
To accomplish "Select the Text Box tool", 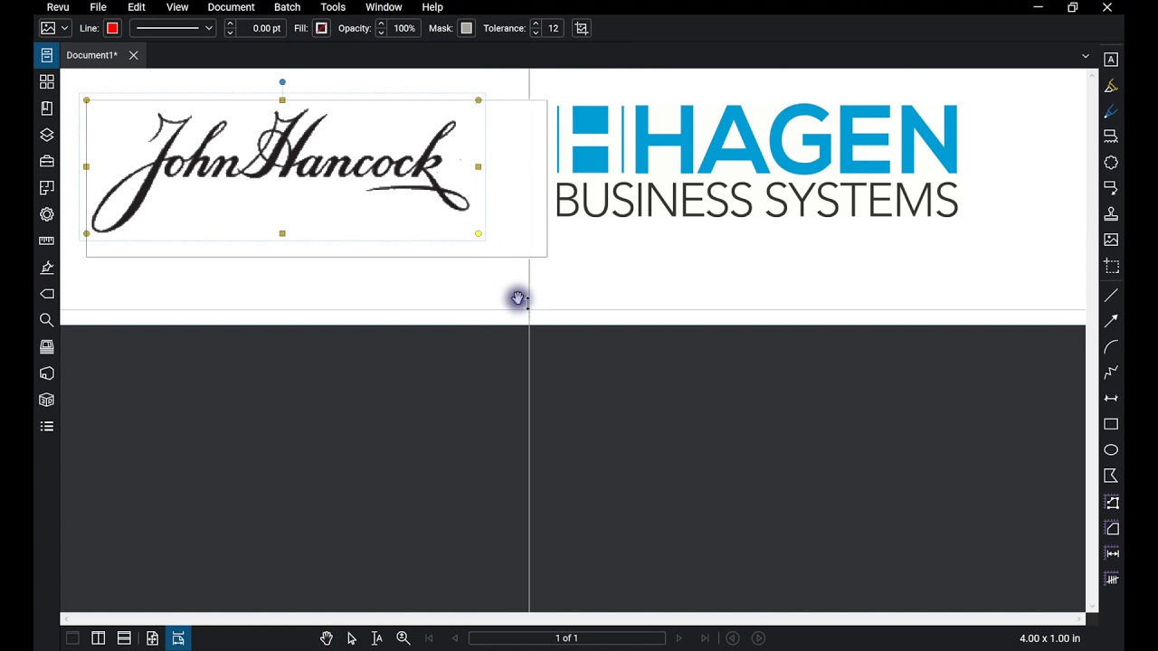I will point(1111,60).
